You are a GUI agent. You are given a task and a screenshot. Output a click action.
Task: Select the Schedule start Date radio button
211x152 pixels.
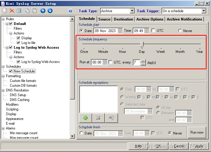(x=81, y=31)
